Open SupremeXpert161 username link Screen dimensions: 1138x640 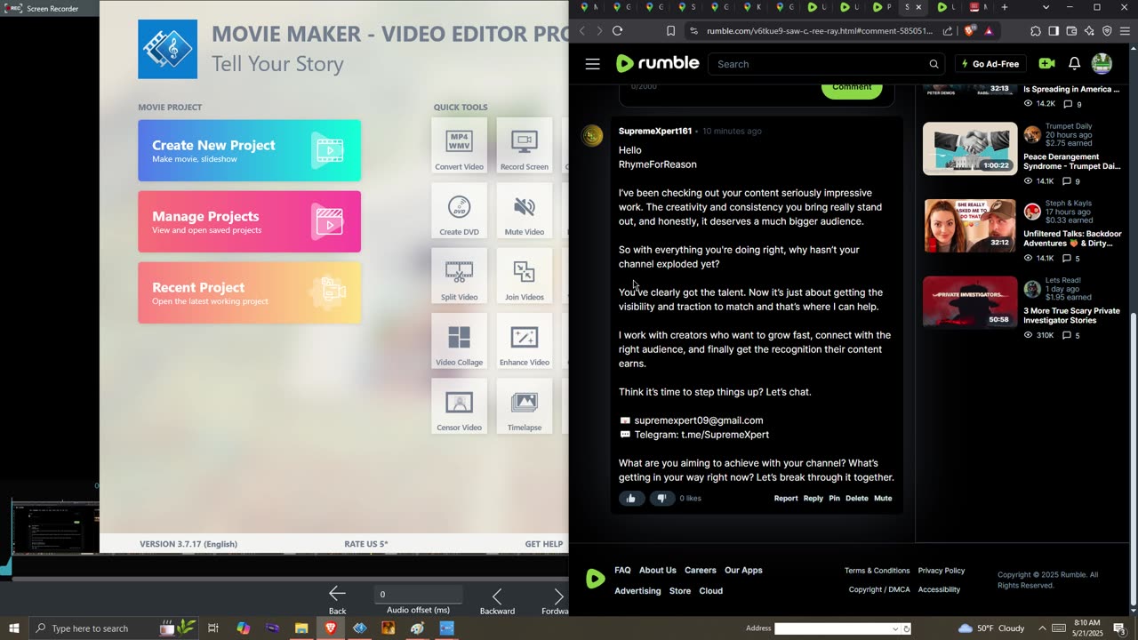tap(655, 132)
